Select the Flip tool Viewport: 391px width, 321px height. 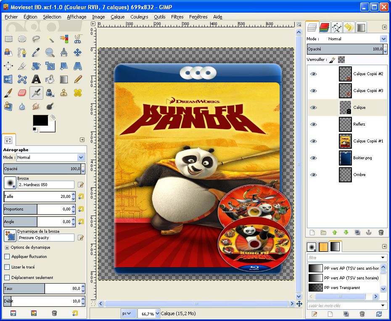coord(8,79)
